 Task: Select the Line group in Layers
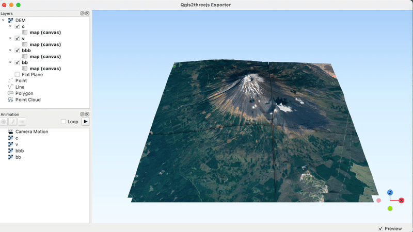click(20, 87)
